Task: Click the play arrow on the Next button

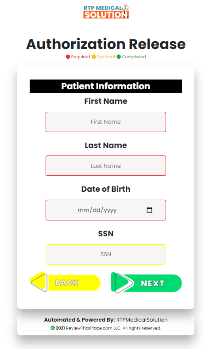Action: click(124, 283)
